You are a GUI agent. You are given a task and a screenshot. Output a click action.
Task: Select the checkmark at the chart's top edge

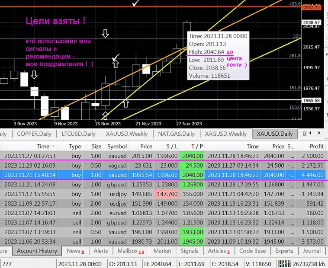(136, 3)
